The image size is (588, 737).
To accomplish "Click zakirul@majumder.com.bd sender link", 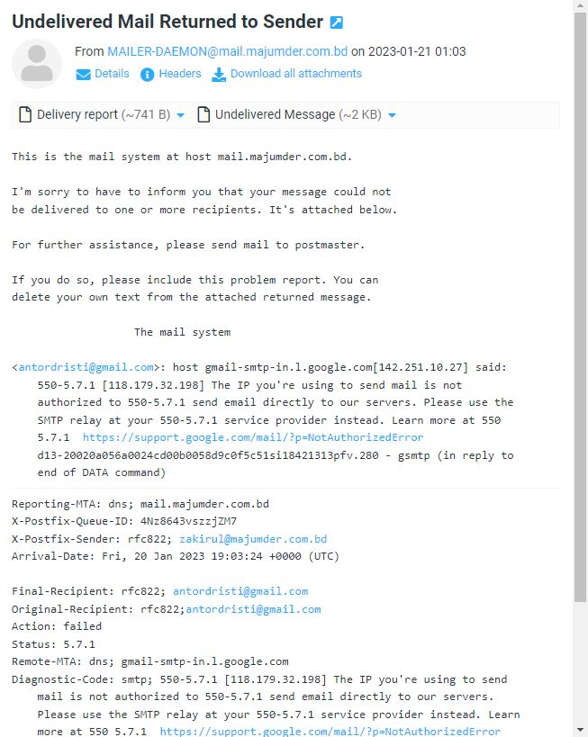I will click(253, 539).
